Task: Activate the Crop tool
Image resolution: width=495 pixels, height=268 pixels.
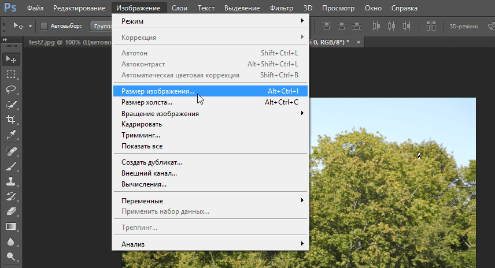Action: [10, 120]
